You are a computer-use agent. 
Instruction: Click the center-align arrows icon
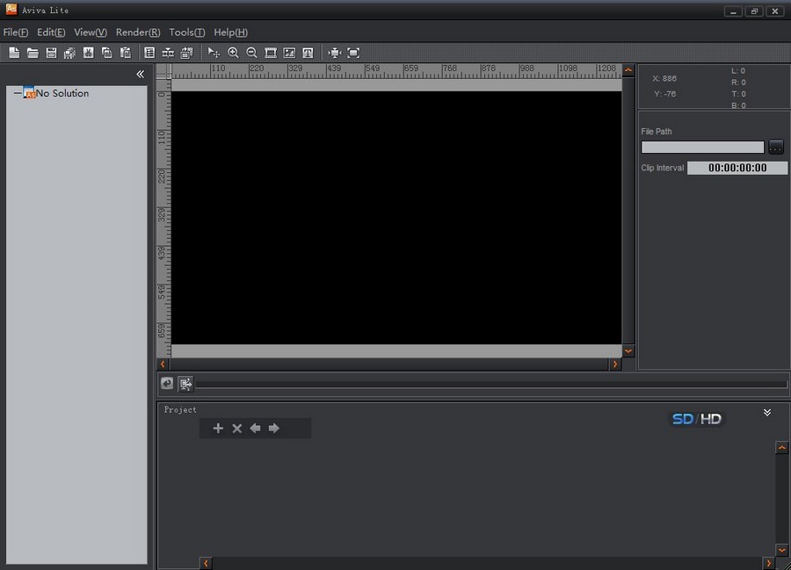[335, 53]
